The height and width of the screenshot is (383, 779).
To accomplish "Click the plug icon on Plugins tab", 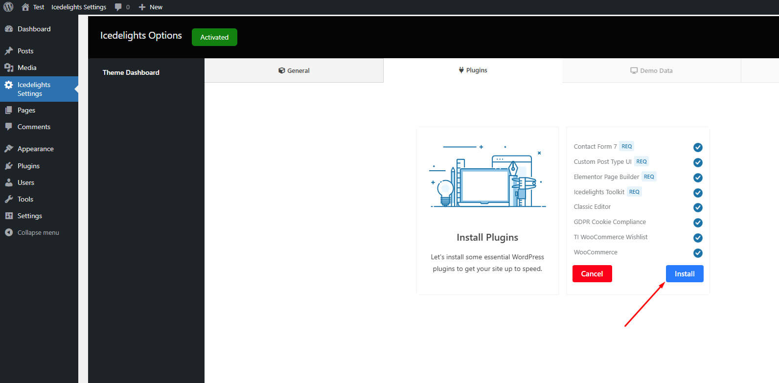I will (x=461, y=70).
